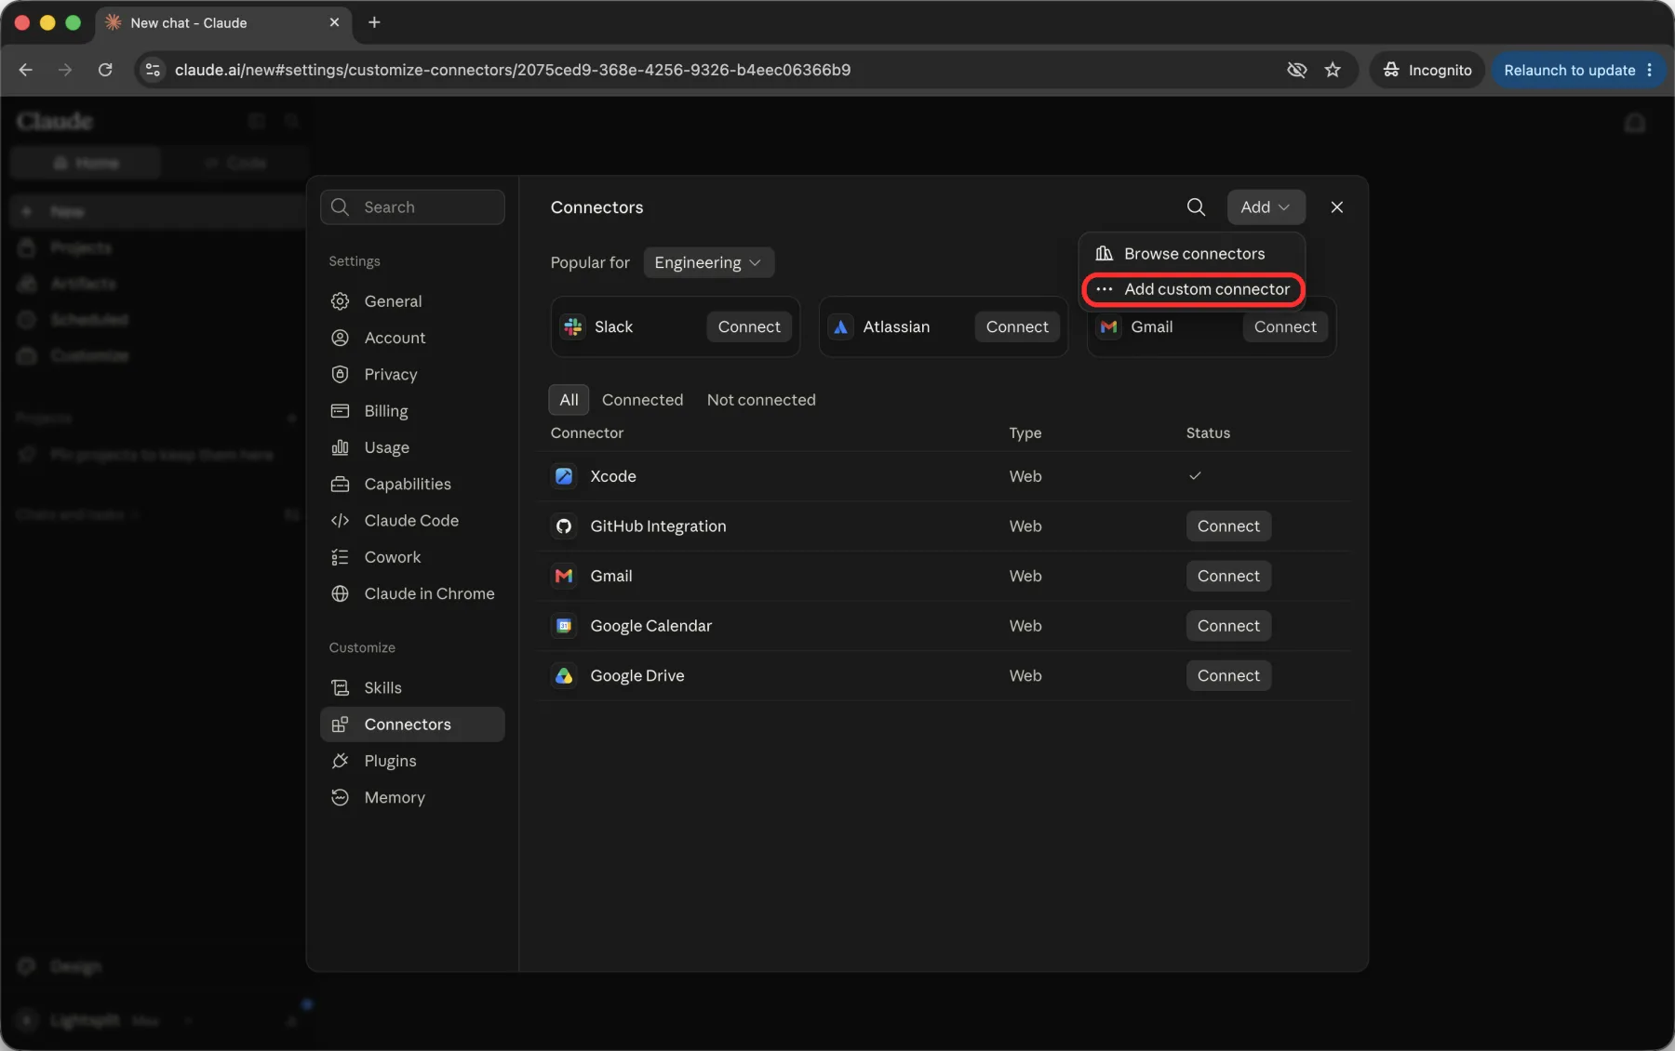View the Usage settings page
This screenshot has width=1675, height=1051.
[x=412, y=447]
